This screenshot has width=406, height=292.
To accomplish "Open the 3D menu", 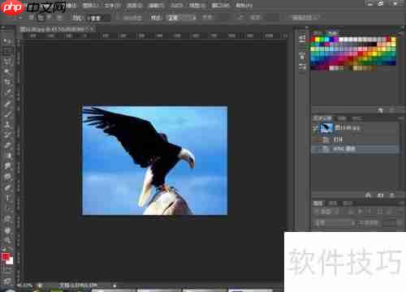I will pos(176,5).
